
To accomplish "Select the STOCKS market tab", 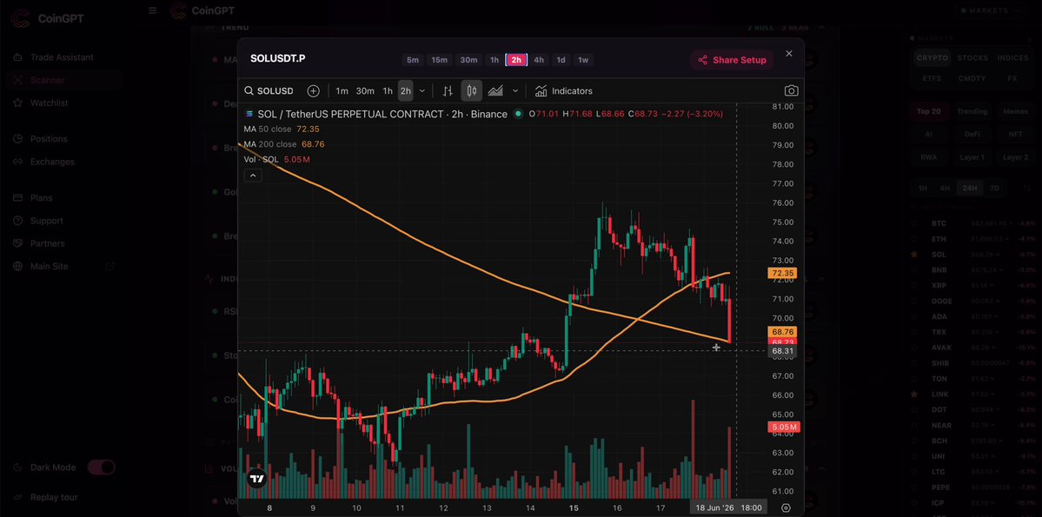I will 972,58.
